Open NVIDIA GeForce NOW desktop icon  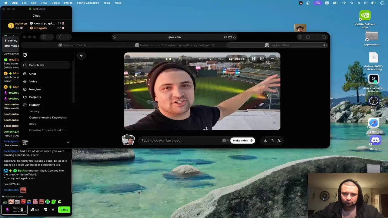(365, 19)
